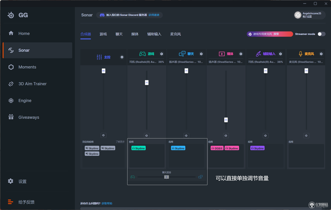Open the 聊天 output device dropdown

pos(186,62)
